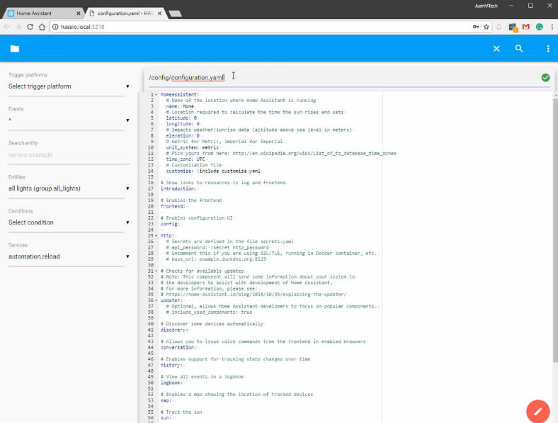This screenshot has width=558, height=423.
Task: Click the green checkmark status icon
Action: tap(545, 77)
